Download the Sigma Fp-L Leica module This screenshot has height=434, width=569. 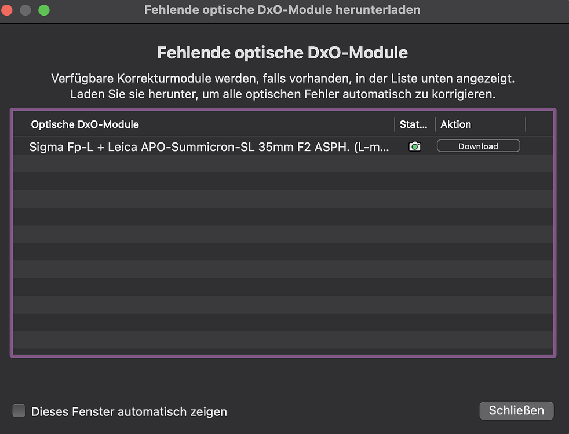coord(478,146)
